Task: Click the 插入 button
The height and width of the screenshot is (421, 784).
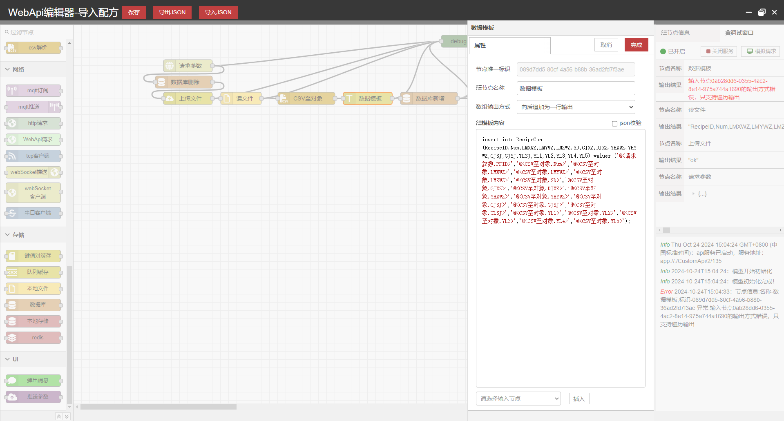Action: [579, 399]
